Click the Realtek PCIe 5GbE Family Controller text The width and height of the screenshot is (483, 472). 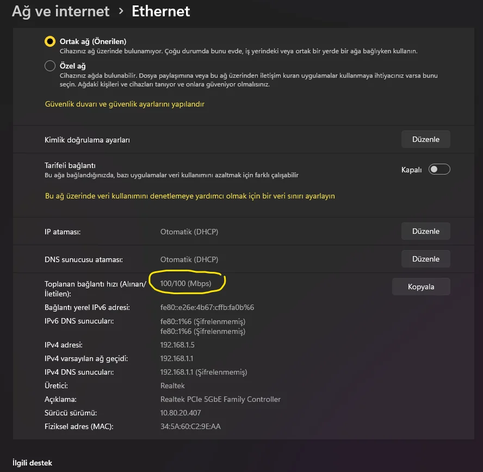pos(220,399)
